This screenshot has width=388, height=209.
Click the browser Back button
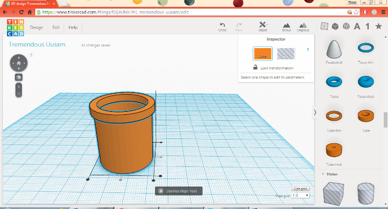point(5,12)
